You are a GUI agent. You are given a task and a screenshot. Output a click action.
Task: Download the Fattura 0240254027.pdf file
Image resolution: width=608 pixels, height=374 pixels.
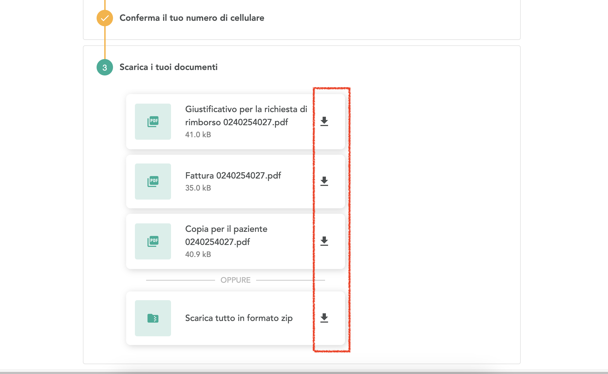324,181
